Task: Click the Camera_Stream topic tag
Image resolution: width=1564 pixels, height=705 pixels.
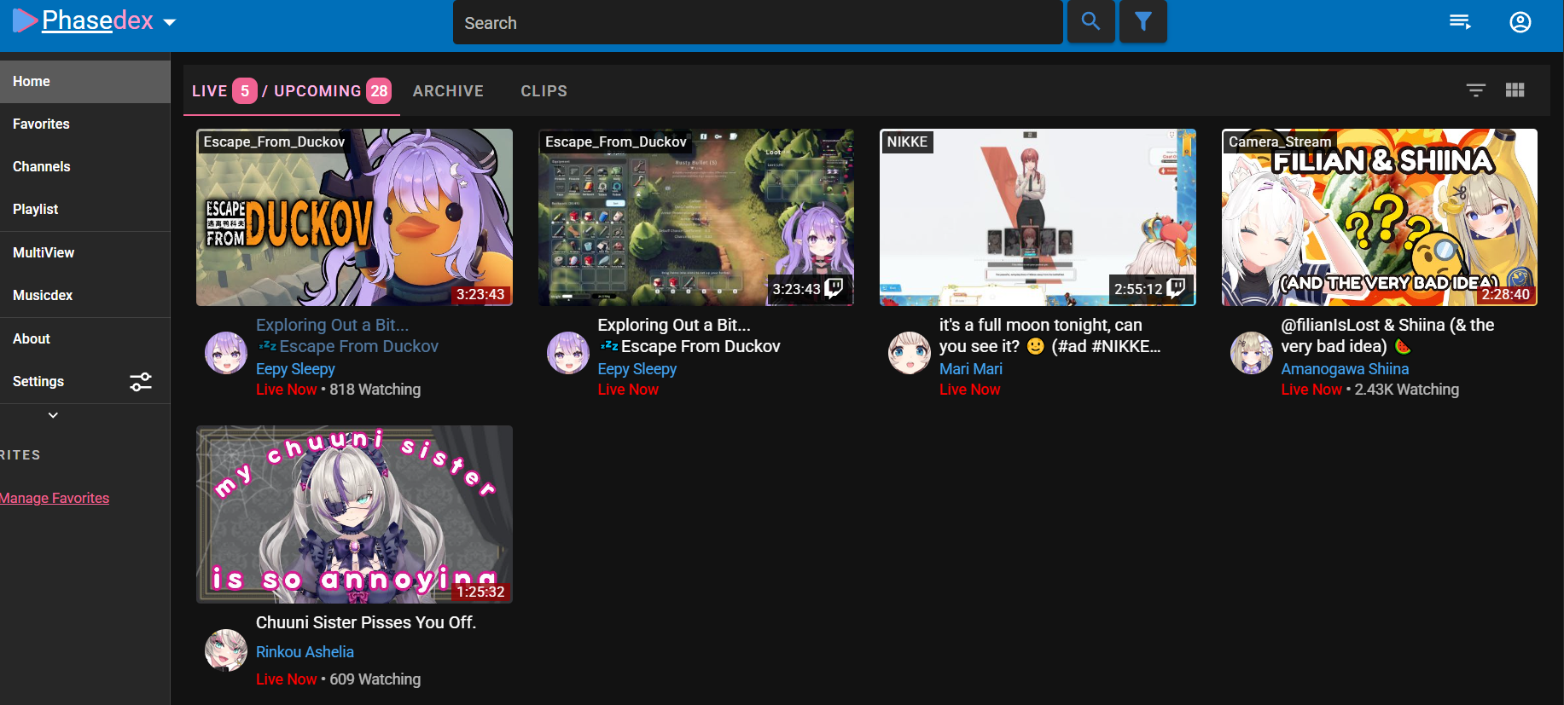Action: pyautogui.click(x=1280, y=142)
